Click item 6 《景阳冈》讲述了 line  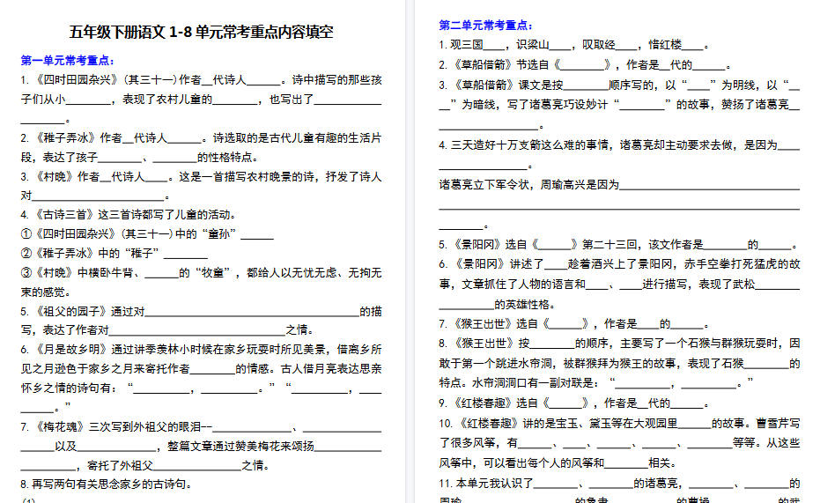click(620, 264)
